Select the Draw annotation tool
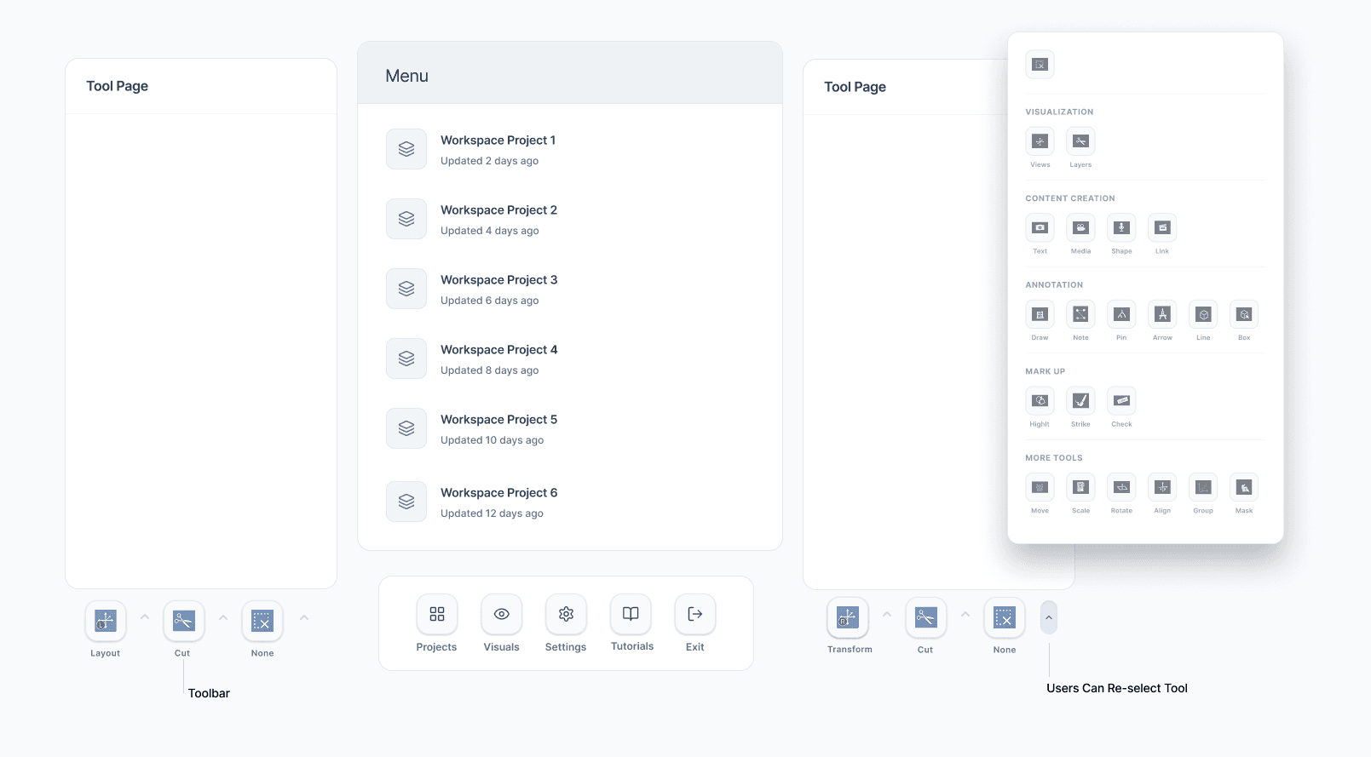 click(x=1040, y=314)
